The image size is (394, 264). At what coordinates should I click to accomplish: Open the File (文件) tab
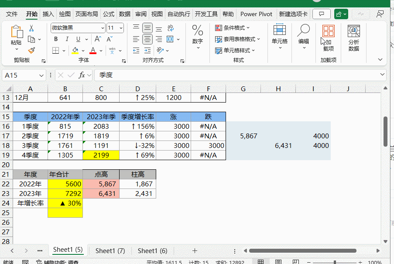tap(12, 14)
